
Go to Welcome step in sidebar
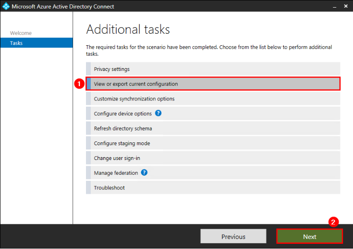point(21,33)
